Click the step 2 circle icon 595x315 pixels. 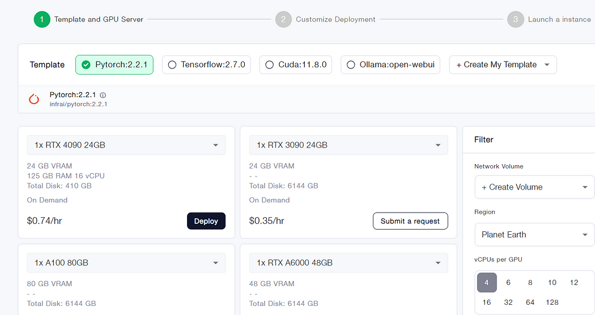[x=283, y=19]
